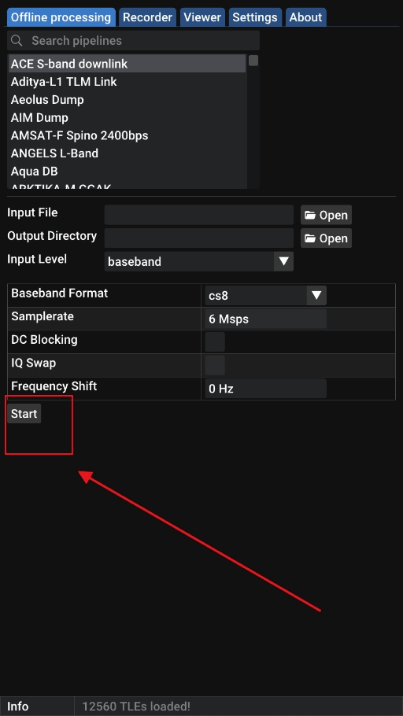Click the Start button
403x716 pixels.
24,414
